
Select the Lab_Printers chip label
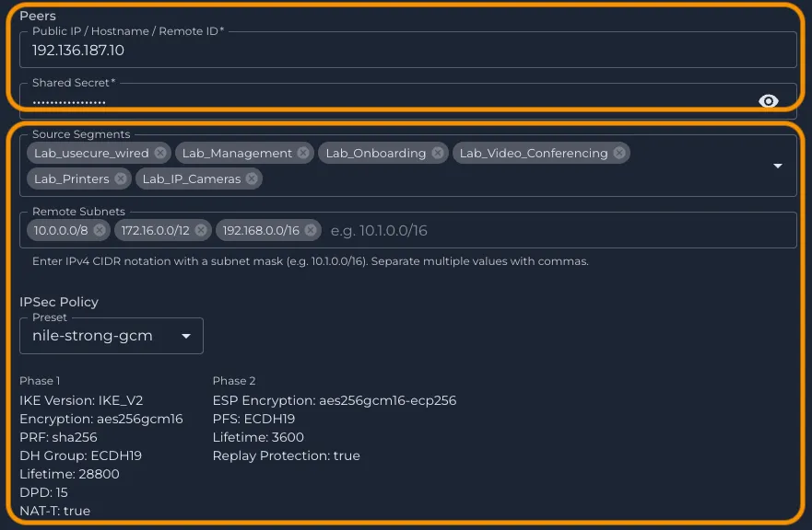(x=72, y=179)
